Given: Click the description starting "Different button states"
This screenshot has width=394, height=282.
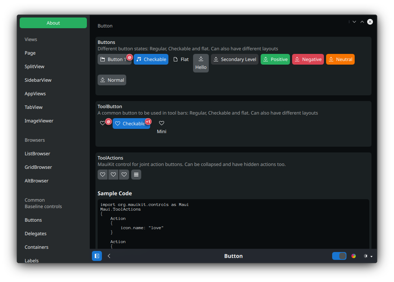Looking at the screenshot, I should tap(188, 49).
